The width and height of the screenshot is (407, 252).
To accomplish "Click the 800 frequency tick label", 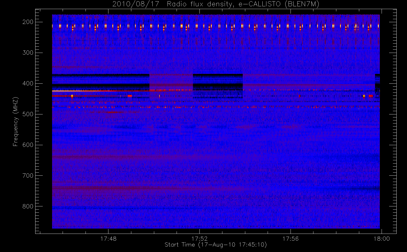I will click(x=28, y=206).
